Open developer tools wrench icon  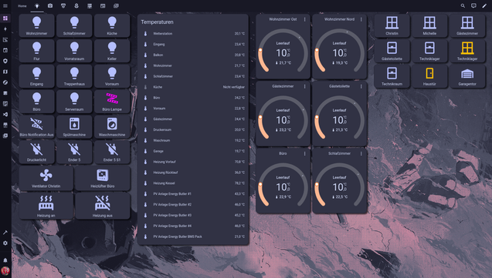coord(5,233)
